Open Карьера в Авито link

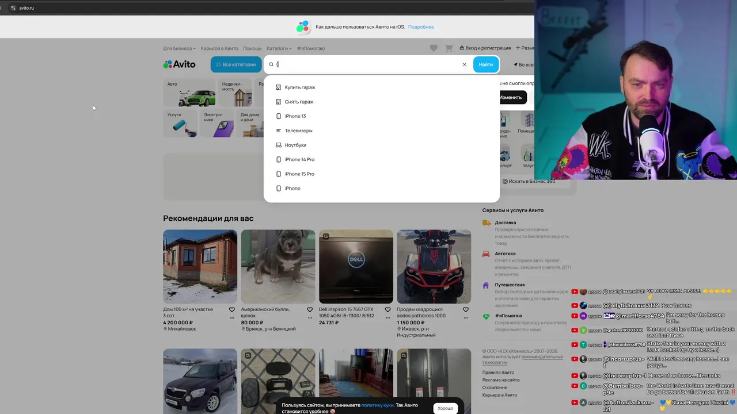click(x=219, y=48)
